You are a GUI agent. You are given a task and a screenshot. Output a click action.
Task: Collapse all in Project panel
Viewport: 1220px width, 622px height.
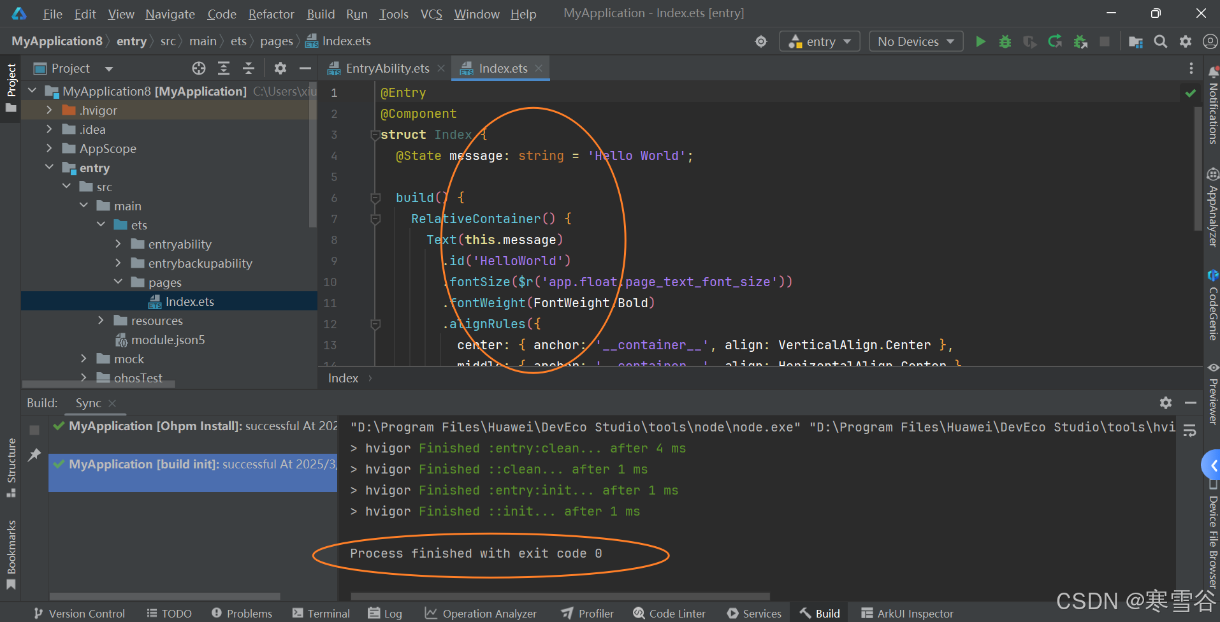pos(249,68)
